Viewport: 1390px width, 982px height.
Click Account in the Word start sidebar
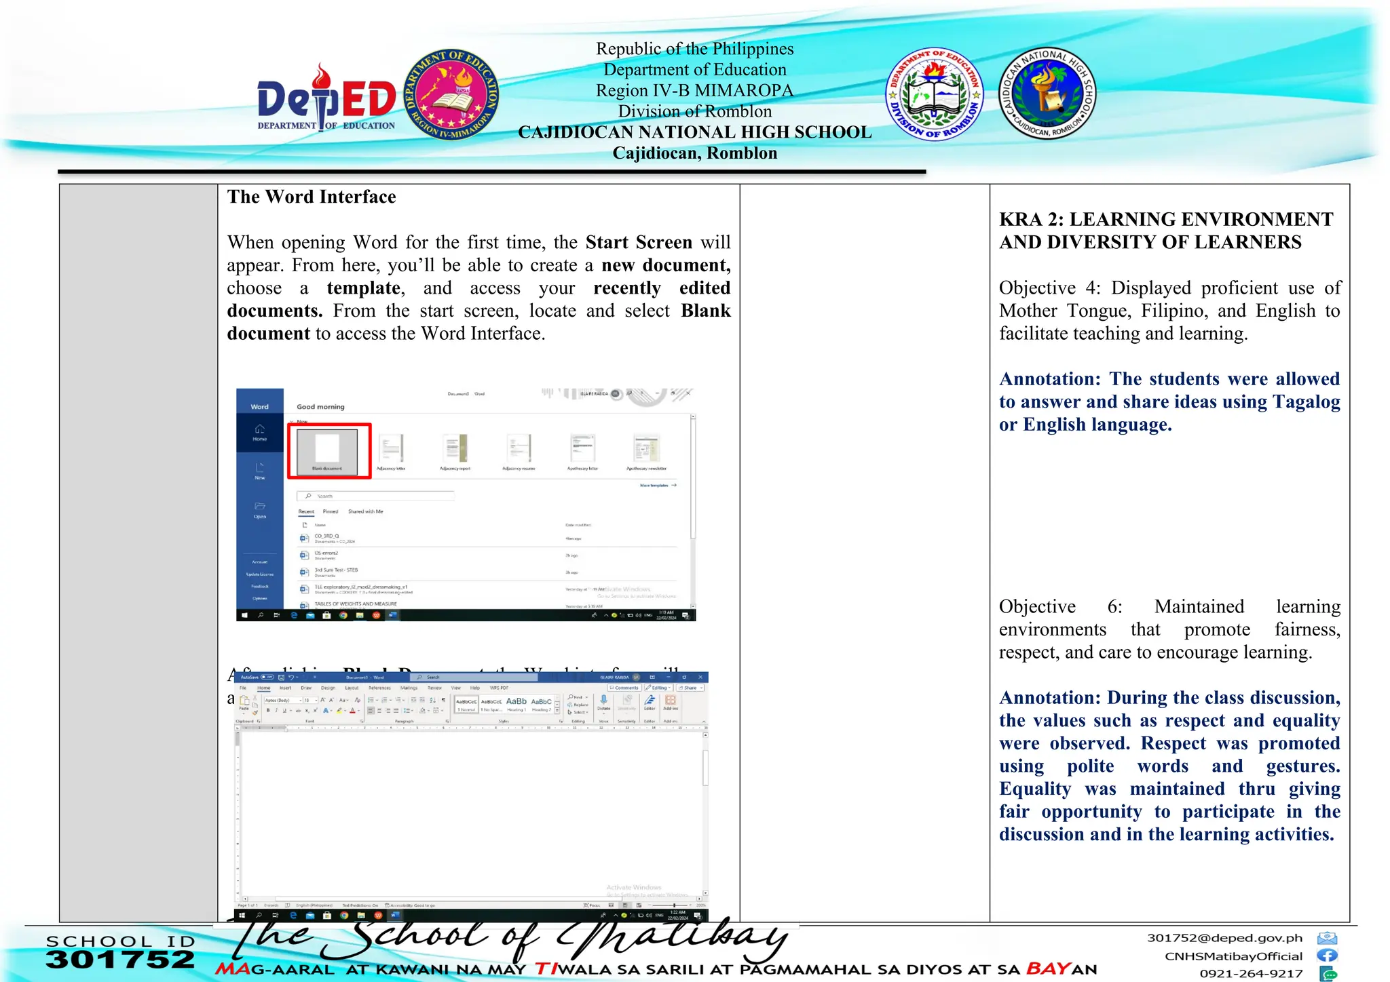click(x=259, y=562)
